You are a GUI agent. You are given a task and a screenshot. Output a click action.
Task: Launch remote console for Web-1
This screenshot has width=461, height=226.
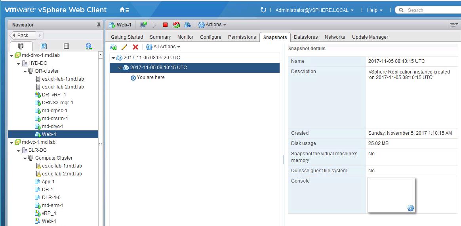coord(143,25)
